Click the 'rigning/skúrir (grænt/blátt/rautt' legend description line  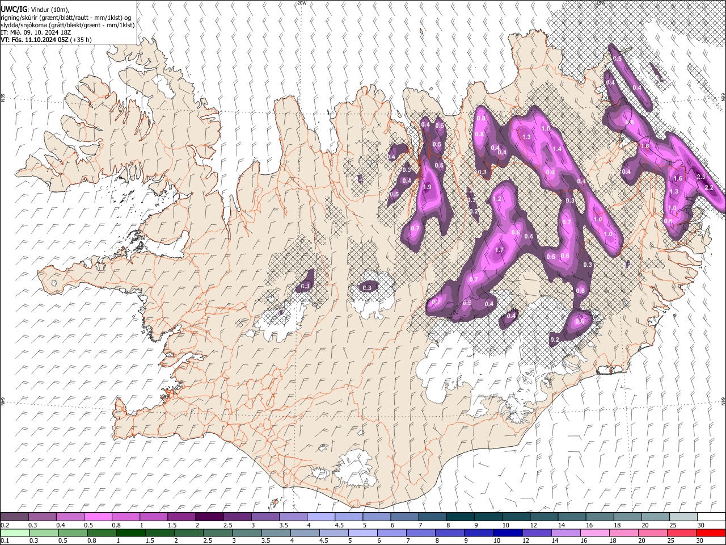(65, 18)
